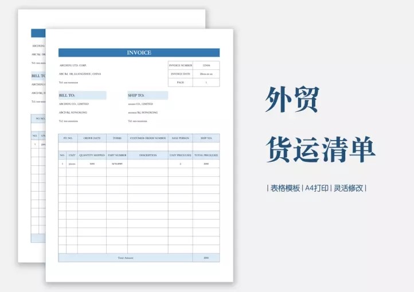414x292 pixels.
Task: Select the 'INVOICE DATE' label cell
Action: pyautogui.click(x=180, y=74)
